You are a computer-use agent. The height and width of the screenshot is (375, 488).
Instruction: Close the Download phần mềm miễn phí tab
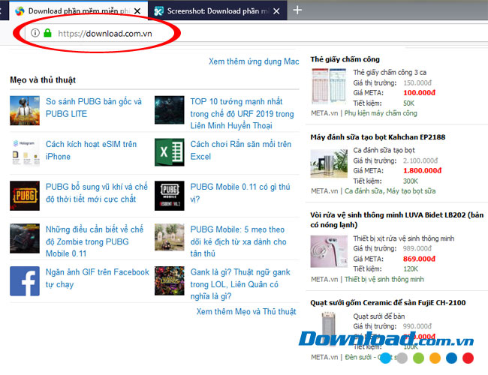[137, 11]
